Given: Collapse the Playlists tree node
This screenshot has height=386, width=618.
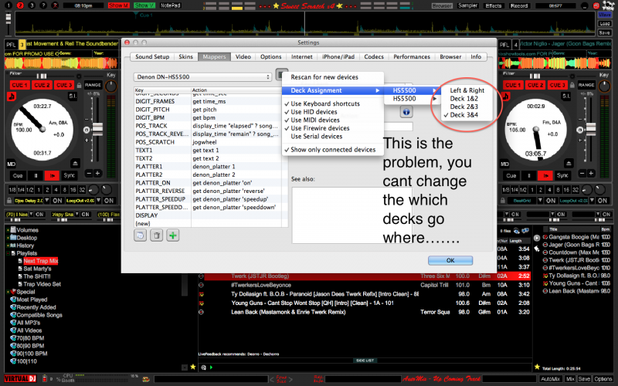Looking at the screenshot, I should tap(8, 253).
